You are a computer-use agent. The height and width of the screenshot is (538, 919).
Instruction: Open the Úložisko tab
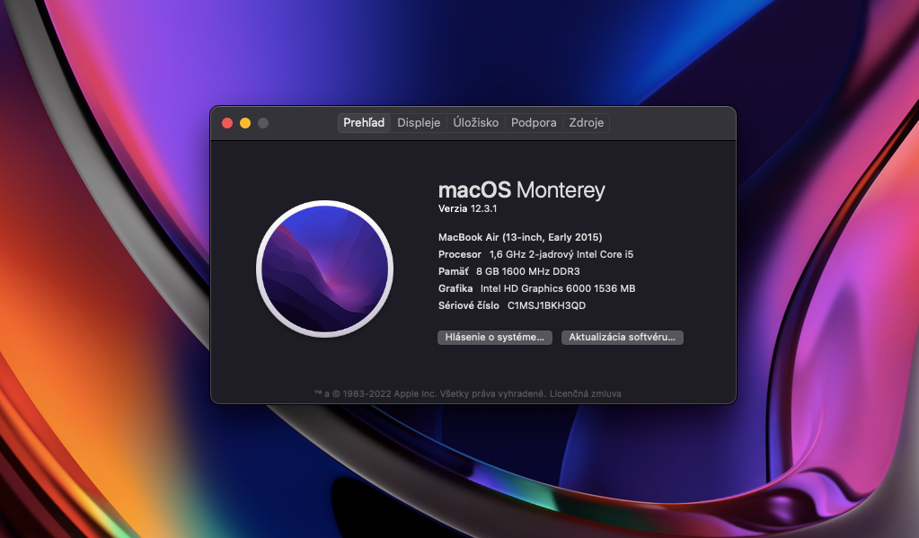coord(475,122)
